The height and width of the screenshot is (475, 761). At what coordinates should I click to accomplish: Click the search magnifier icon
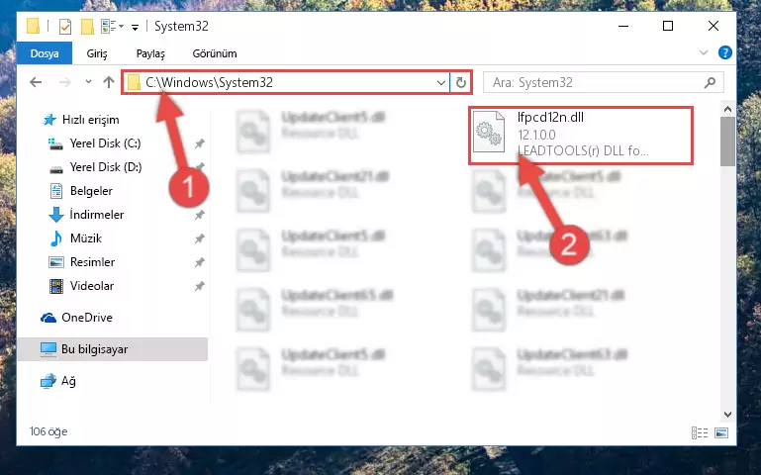point(710,82)
